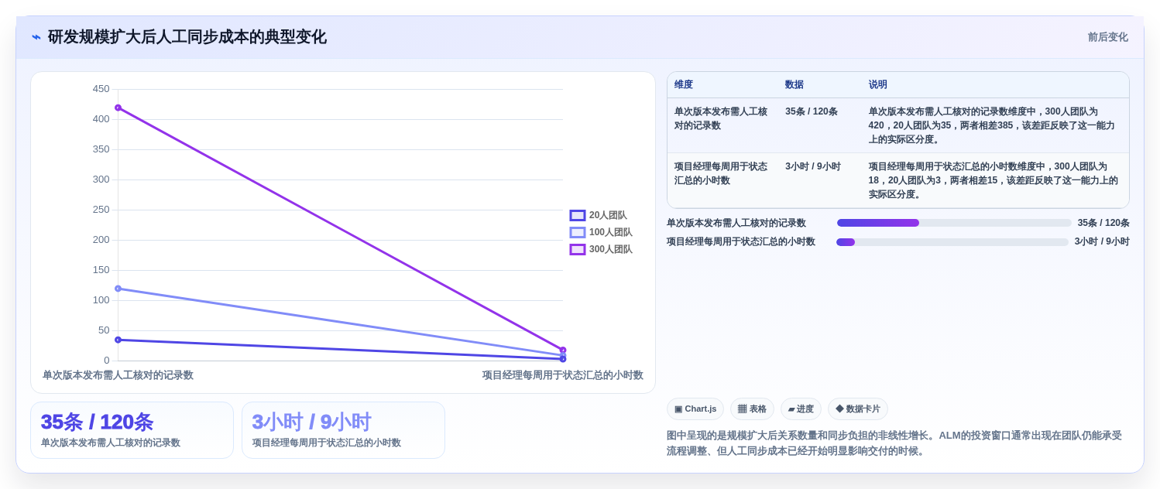This screenshot has width=1160, height=489.
Task: Click the 3小时 / 9小时 data card
Action: (x=343, y=430)
